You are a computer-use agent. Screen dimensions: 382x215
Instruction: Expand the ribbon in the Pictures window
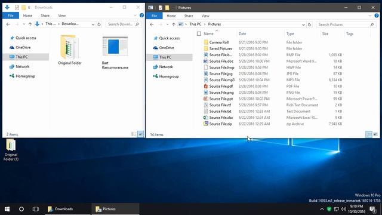370,16
